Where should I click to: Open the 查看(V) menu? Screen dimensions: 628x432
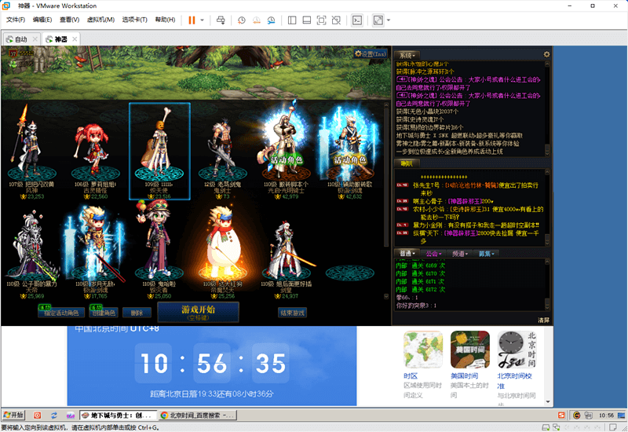(x=69, y=20)
